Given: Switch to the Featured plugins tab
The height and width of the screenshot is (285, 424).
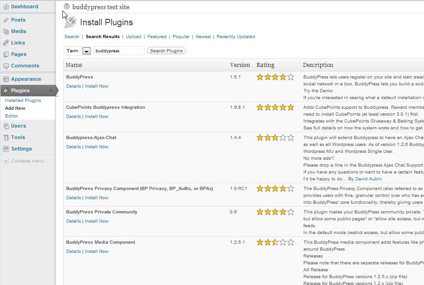Looking at the screenshot, I should [157, 37].
